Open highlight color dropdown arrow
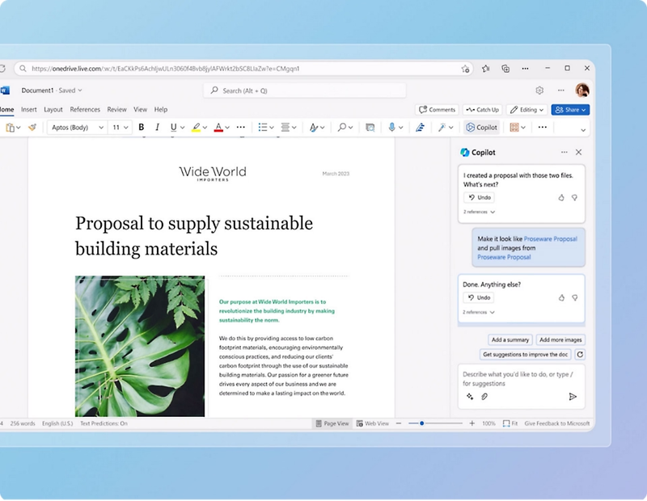The height and width of the screenshot is (501, 647). [x=205, y=128]
